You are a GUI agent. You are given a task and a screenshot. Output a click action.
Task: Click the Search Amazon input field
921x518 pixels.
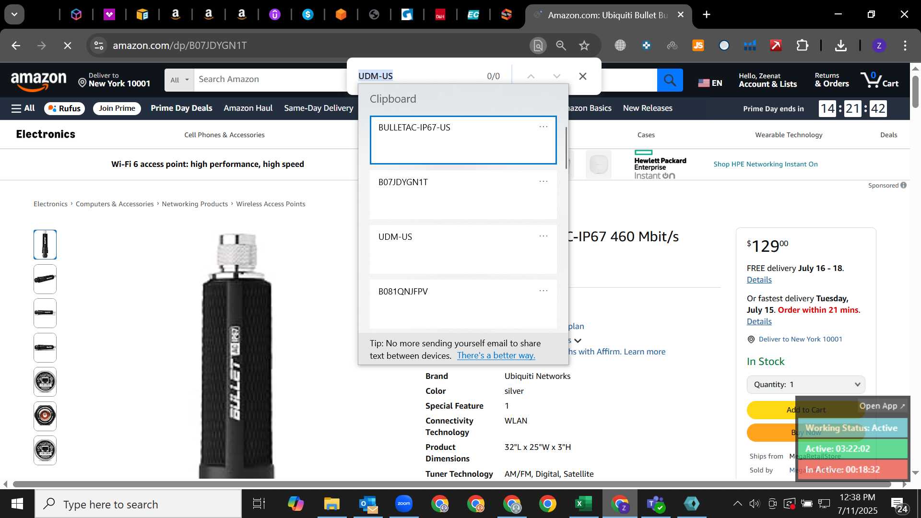pyautogui.click(x=271, y=80)
